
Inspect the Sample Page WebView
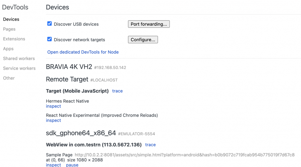click(x=53, y=165)
